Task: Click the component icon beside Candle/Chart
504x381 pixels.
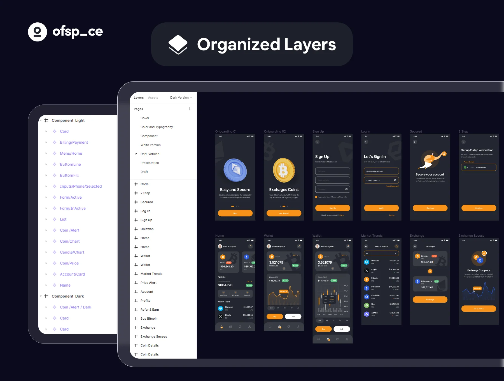Action: coord(55,252)
